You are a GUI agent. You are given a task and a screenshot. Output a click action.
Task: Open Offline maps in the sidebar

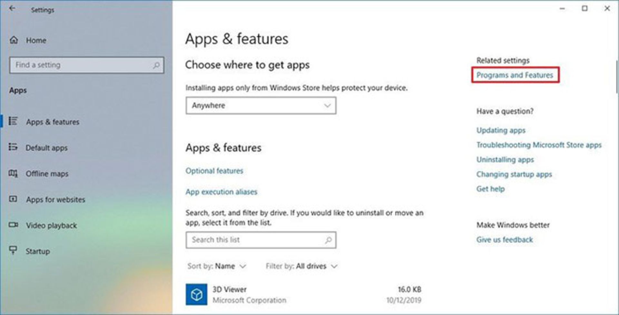point(47,174)
